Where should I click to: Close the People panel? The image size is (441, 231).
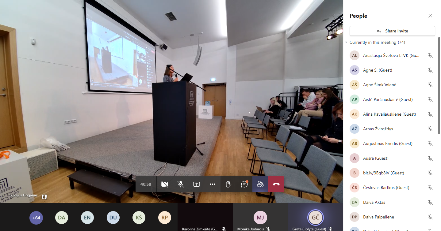[x=430, y=16]
